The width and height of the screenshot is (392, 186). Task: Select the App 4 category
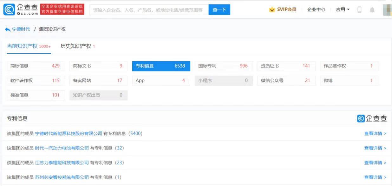(x=161, y=81)
